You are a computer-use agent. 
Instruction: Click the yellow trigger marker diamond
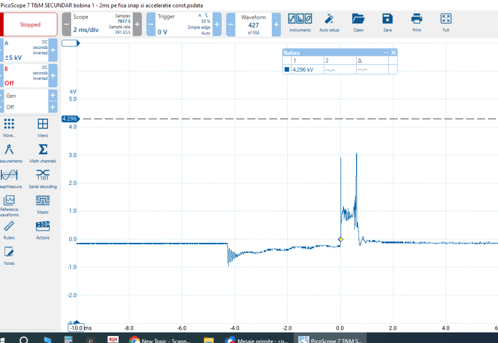coord(341,239)
